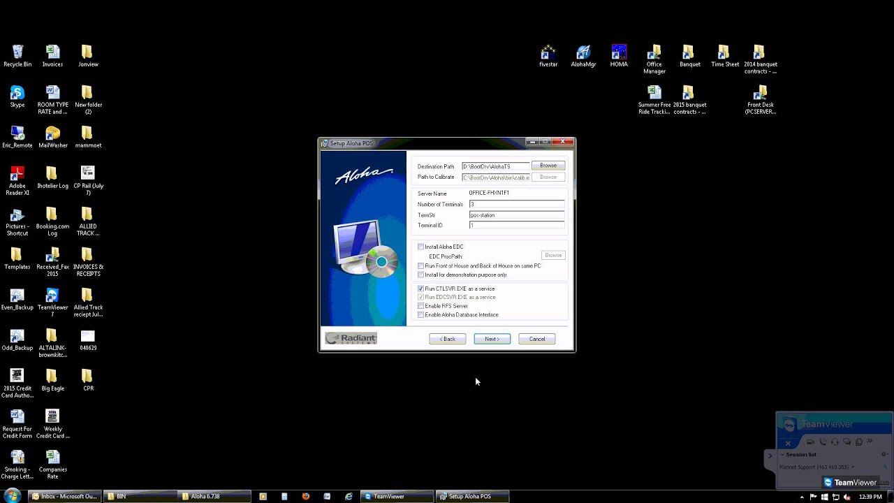Open the Office Manager folder icon

tap(654, 59)
